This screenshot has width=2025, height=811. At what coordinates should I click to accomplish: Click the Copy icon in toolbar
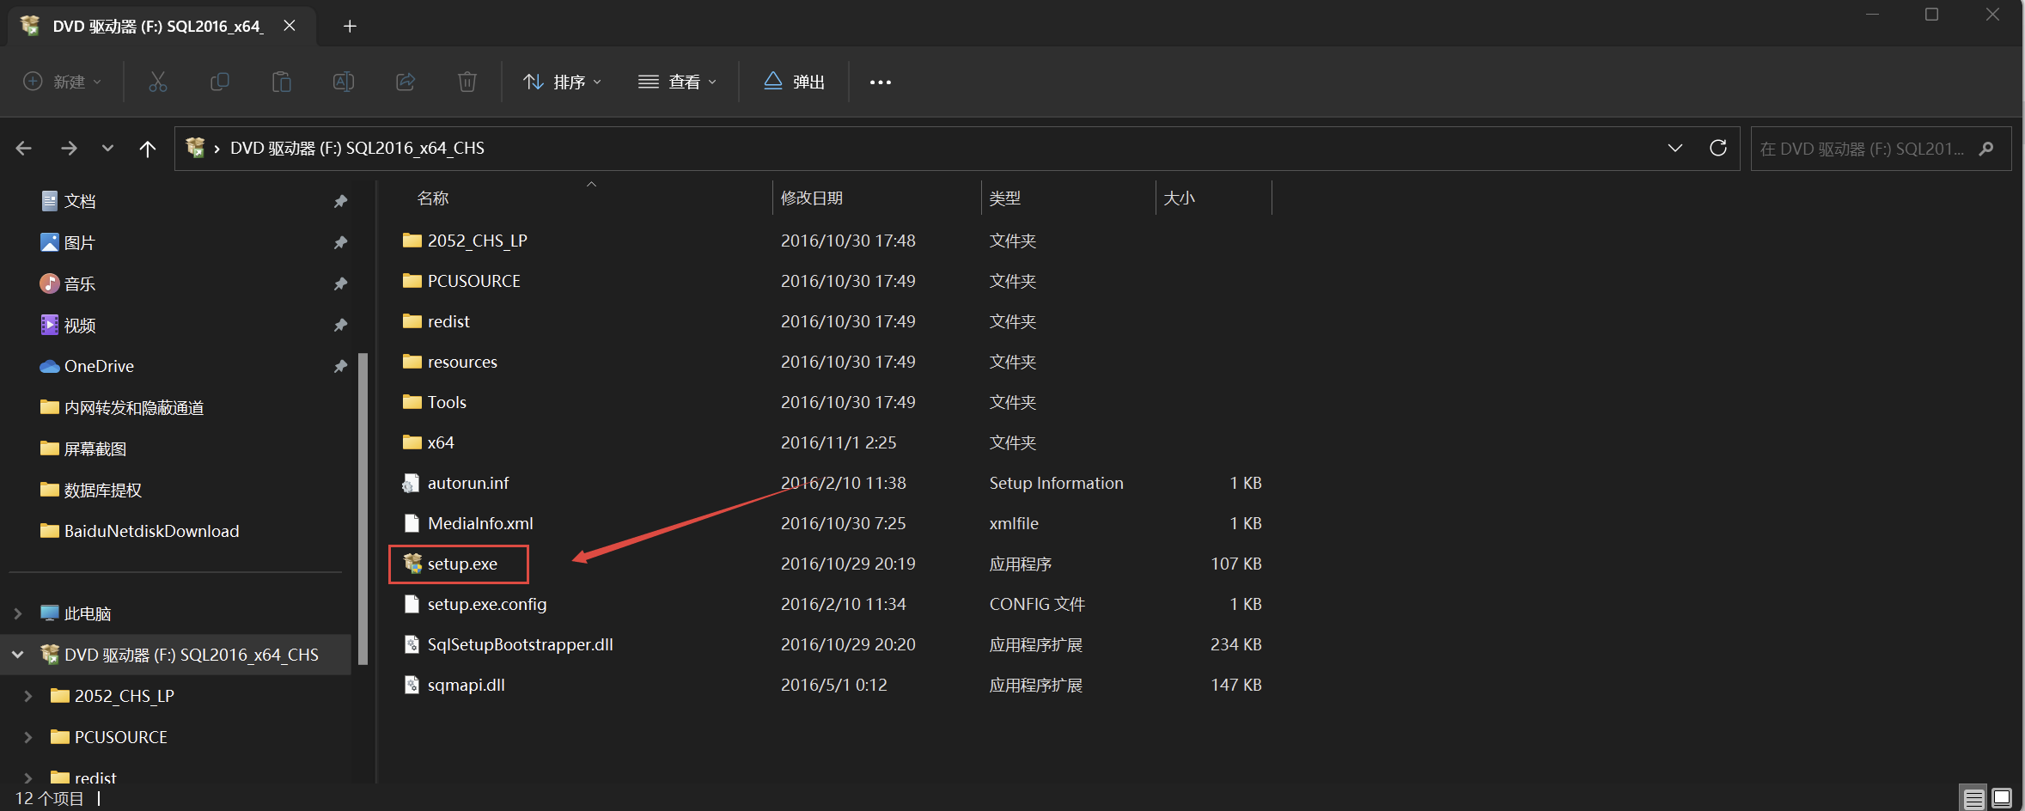pos(220,82)
